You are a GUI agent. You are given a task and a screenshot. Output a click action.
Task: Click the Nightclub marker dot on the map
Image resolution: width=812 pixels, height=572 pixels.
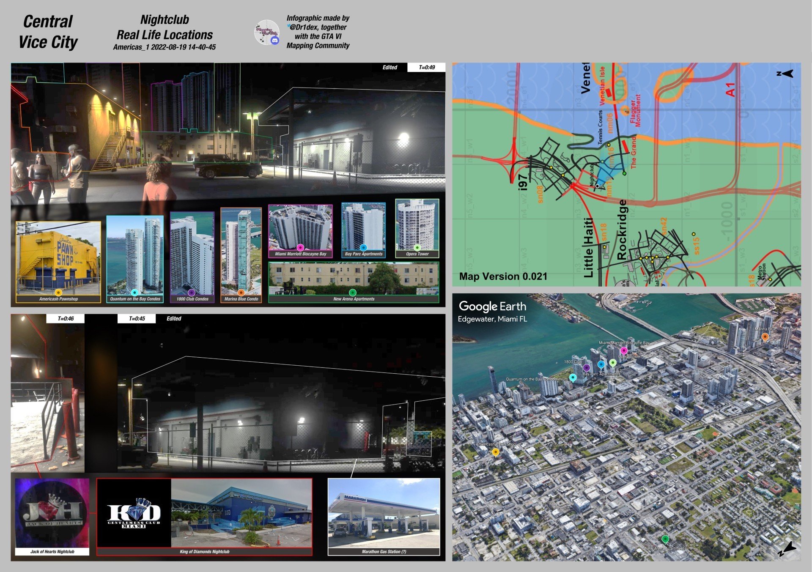(x=597, y=186)
